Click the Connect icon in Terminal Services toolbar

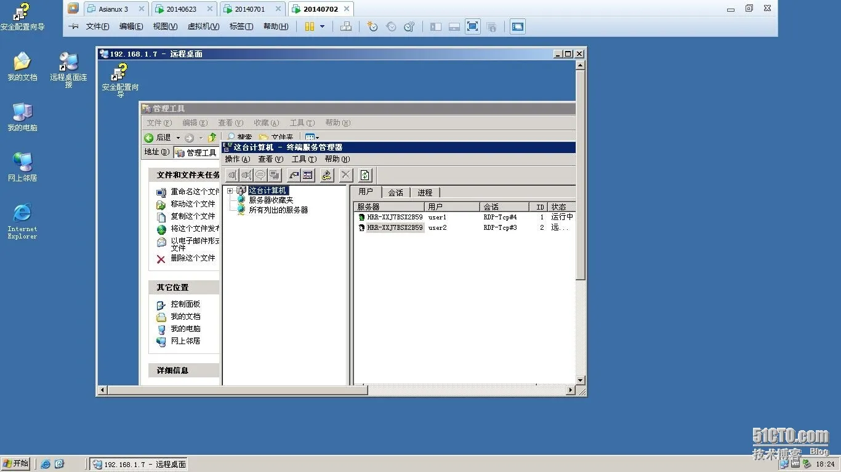pos(232,175)
